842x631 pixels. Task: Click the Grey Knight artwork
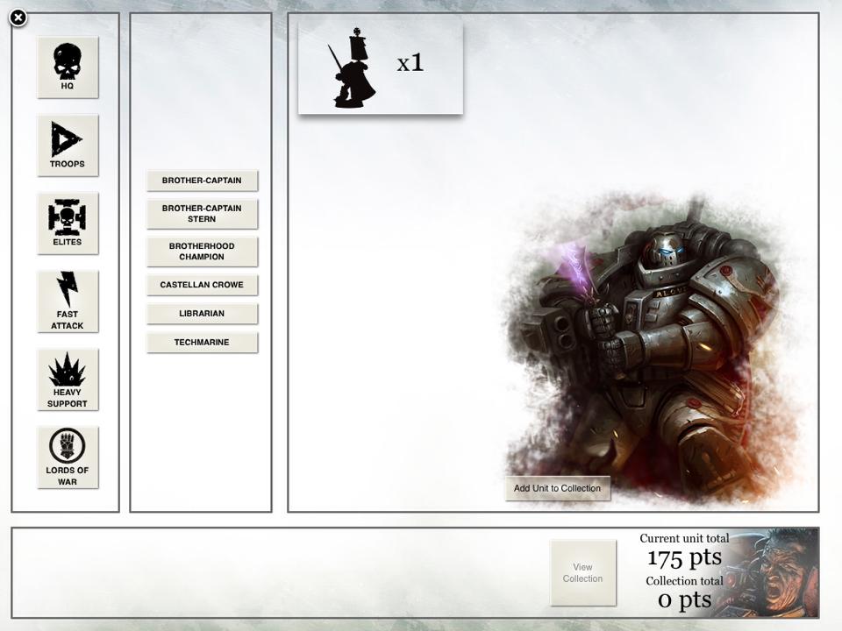[650, 349]
